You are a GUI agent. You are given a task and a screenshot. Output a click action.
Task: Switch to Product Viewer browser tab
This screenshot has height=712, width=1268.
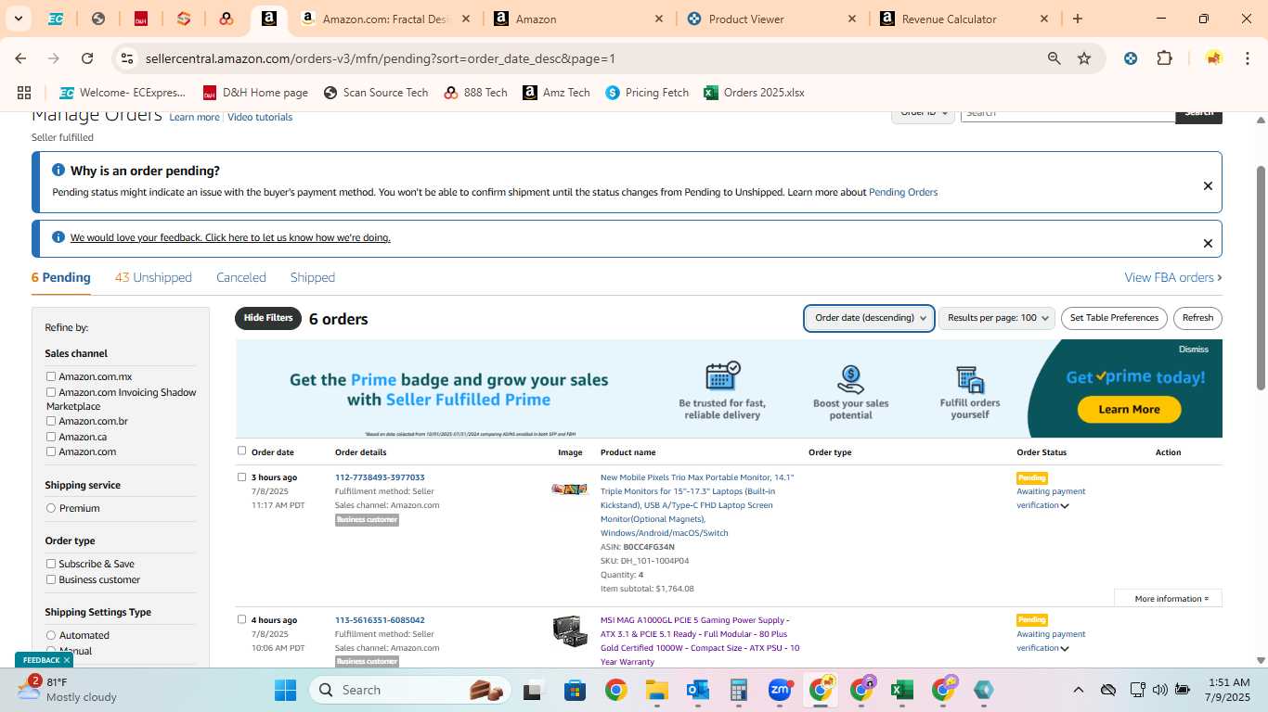click(770, 19)
